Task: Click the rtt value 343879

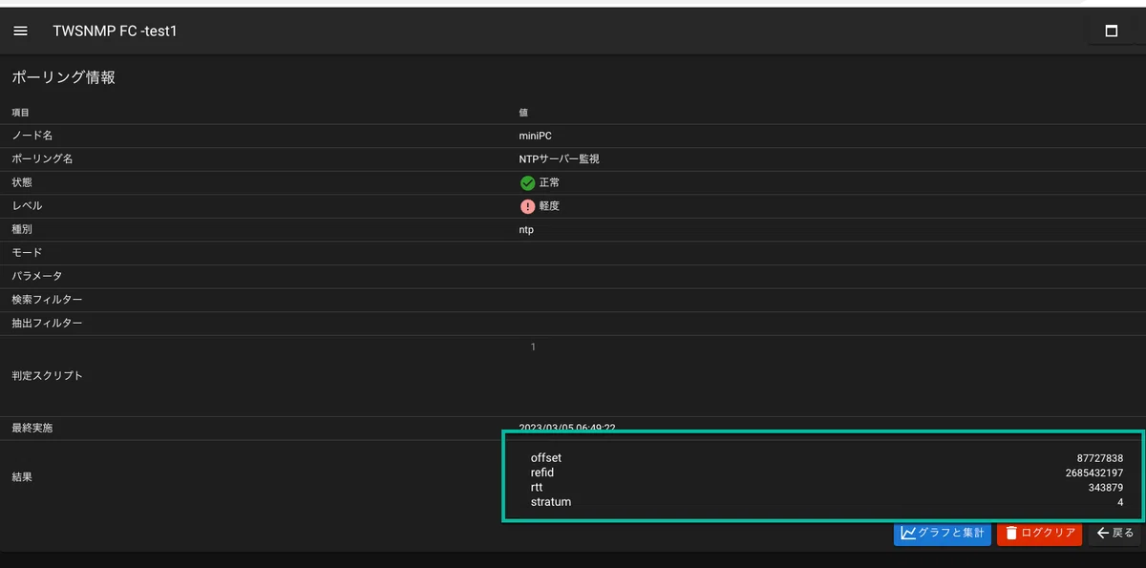Action: pos(1106,487)
